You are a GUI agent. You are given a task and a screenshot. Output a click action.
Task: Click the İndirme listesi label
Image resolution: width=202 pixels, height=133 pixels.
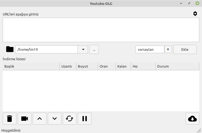tap(14, 59)
